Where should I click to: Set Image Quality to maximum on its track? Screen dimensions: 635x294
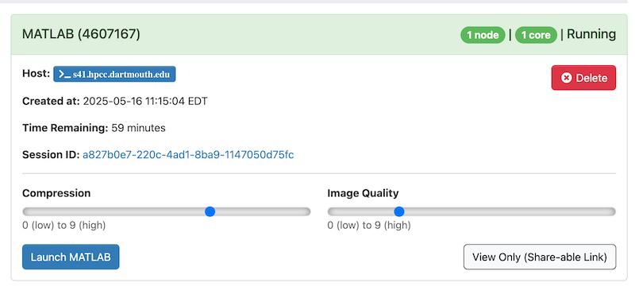point(611,211)
